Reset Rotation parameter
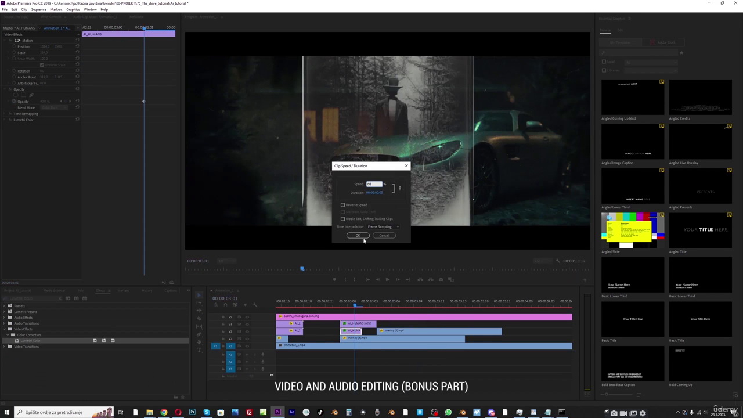The width and height of the screenshot is (743, 418). pyautogui.click(x=77, y=71)
